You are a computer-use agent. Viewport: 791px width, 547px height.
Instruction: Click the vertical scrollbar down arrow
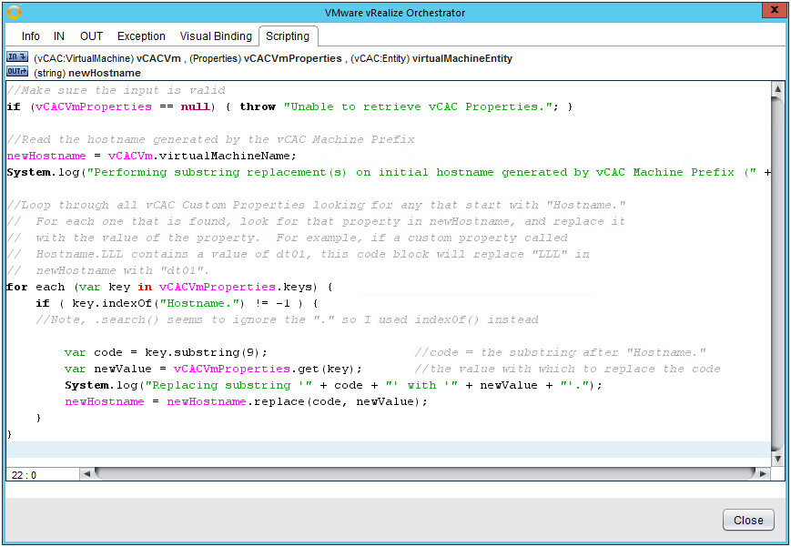point(777,460)
